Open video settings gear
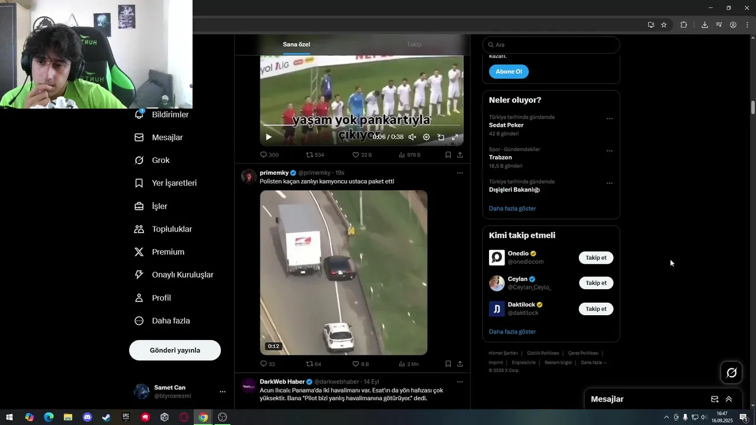This screenshot has height=425, width=756. pos(426,137)
